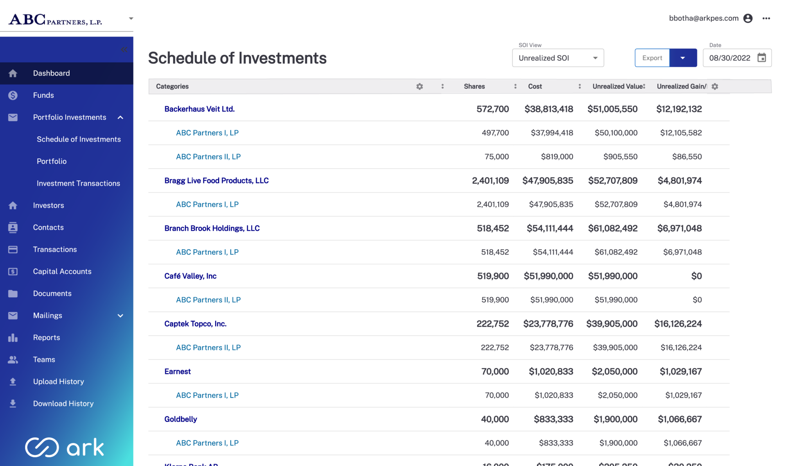Open Capital Accounts via its sidebar icon
Viewport: 801px width, 466px height.
13,271
